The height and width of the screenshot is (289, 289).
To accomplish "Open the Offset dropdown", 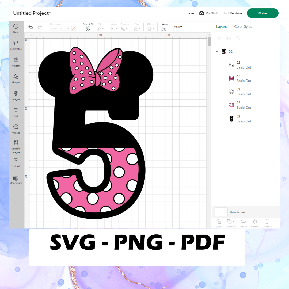I will tap(151, 29).
